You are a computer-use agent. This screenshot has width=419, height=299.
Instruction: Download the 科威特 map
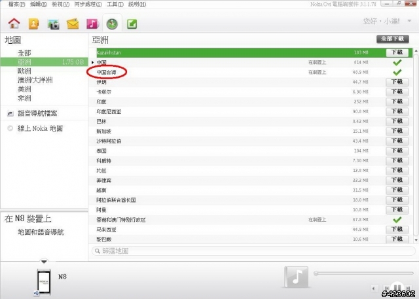click(x=397, y=161)
